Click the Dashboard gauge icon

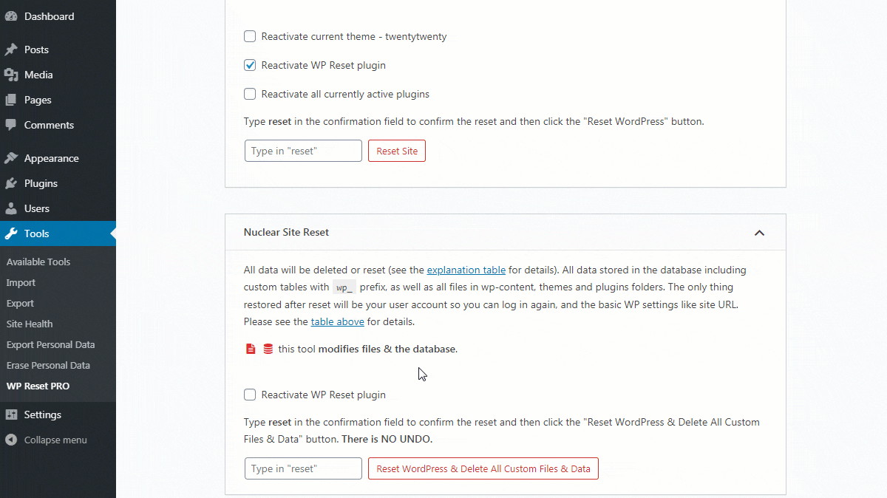(11, 16)
